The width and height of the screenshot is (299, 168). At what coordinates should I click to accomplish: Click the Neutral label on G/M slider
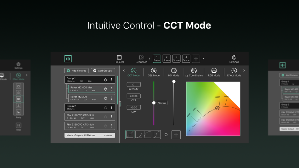(x=162, y=103)
